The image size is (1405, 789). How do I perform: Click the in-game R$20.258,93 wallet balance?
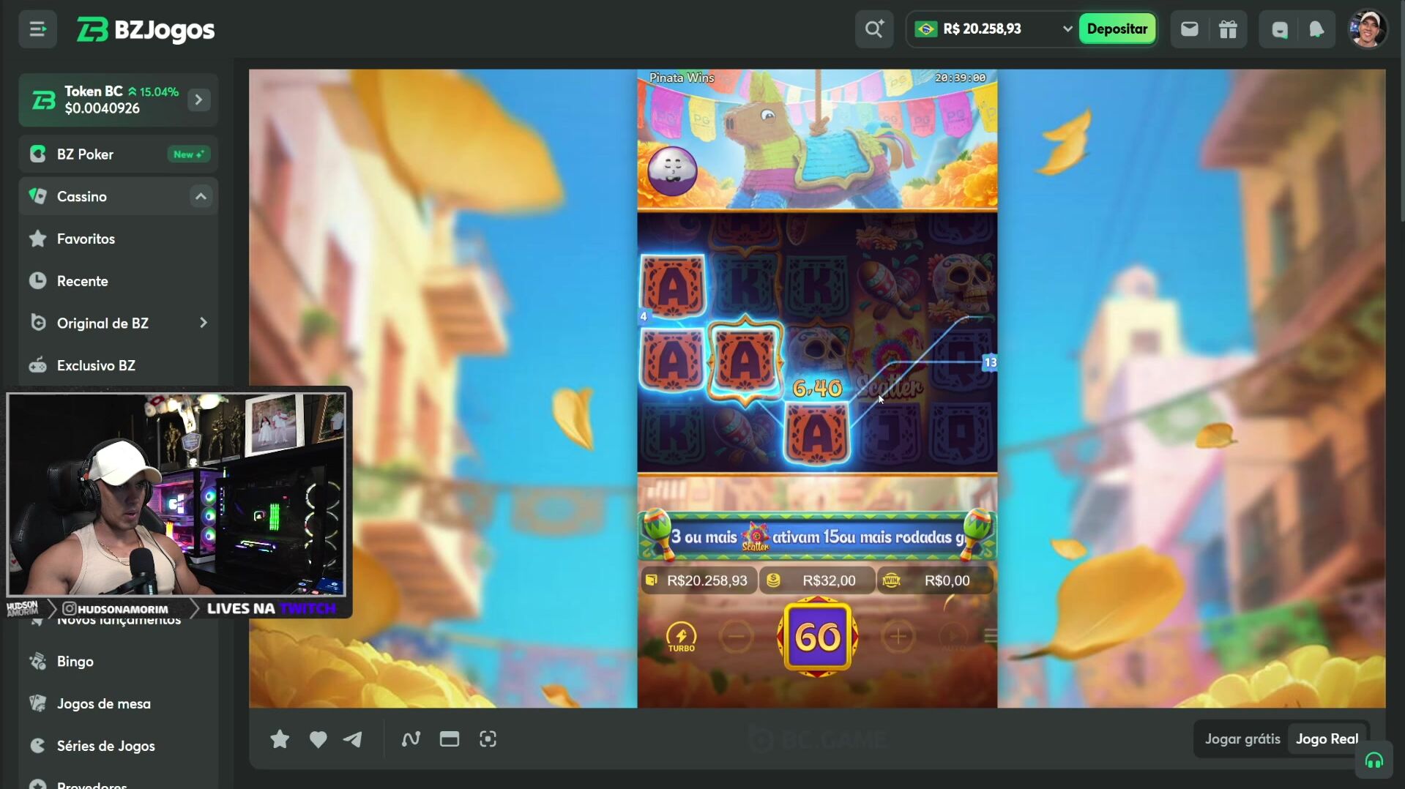(698, 580)
